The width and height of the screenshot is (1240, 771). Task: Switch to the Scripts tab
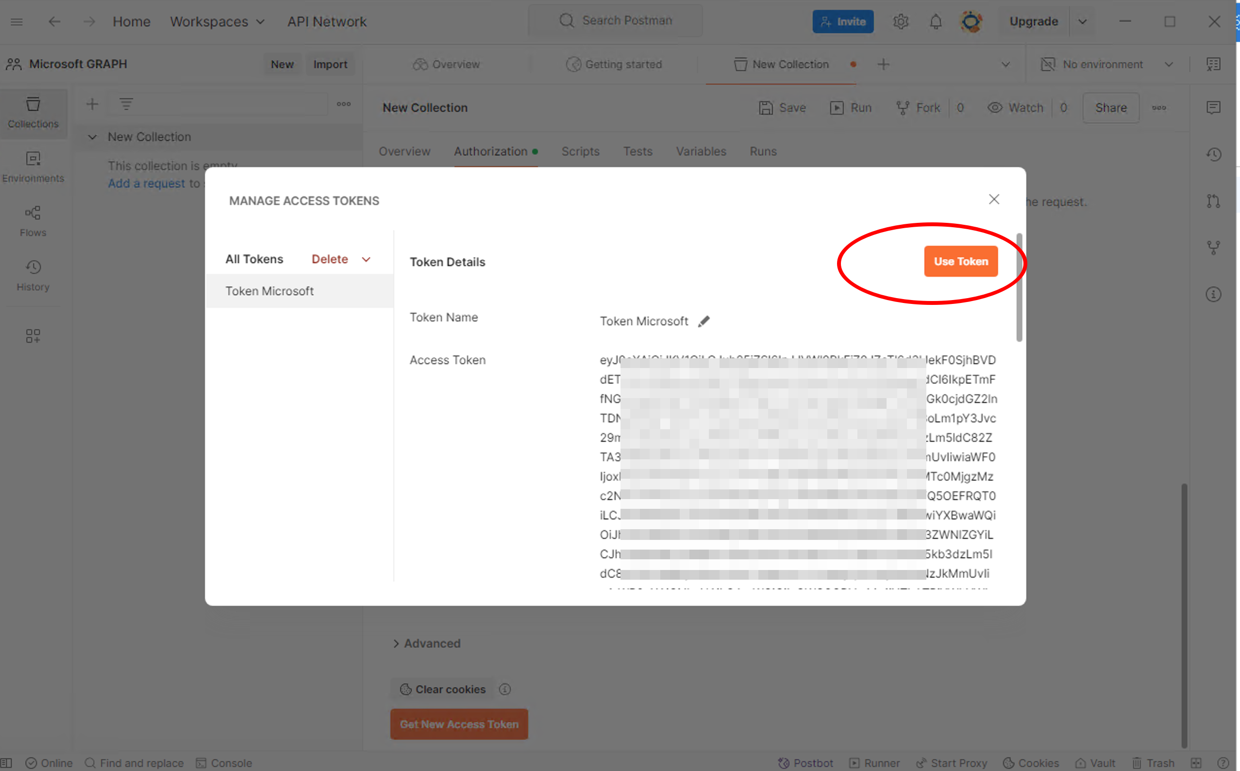[580, 151]
